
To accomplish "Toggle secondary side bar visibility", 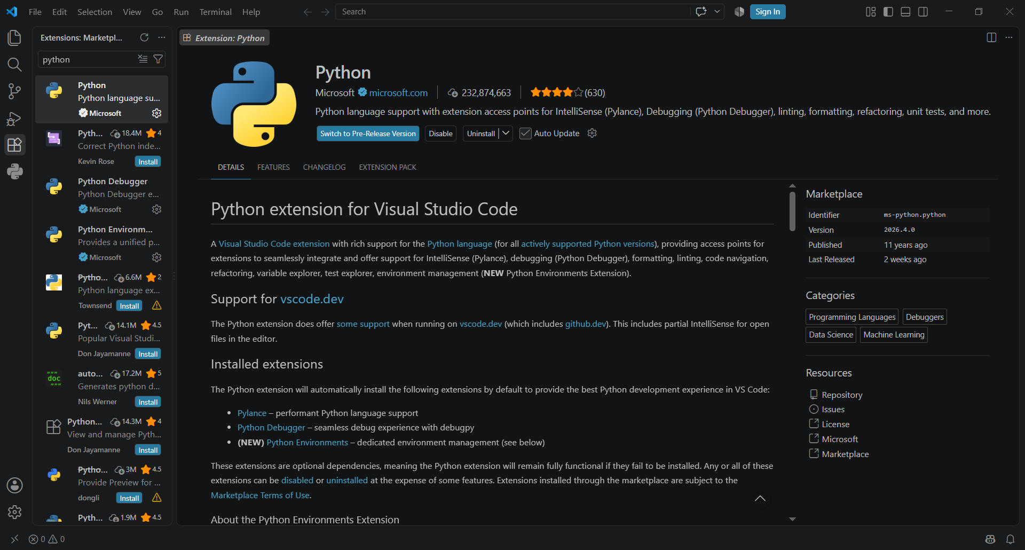I will [x=923, y=12].
